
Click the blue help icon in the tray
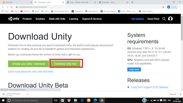coord(144,100)
